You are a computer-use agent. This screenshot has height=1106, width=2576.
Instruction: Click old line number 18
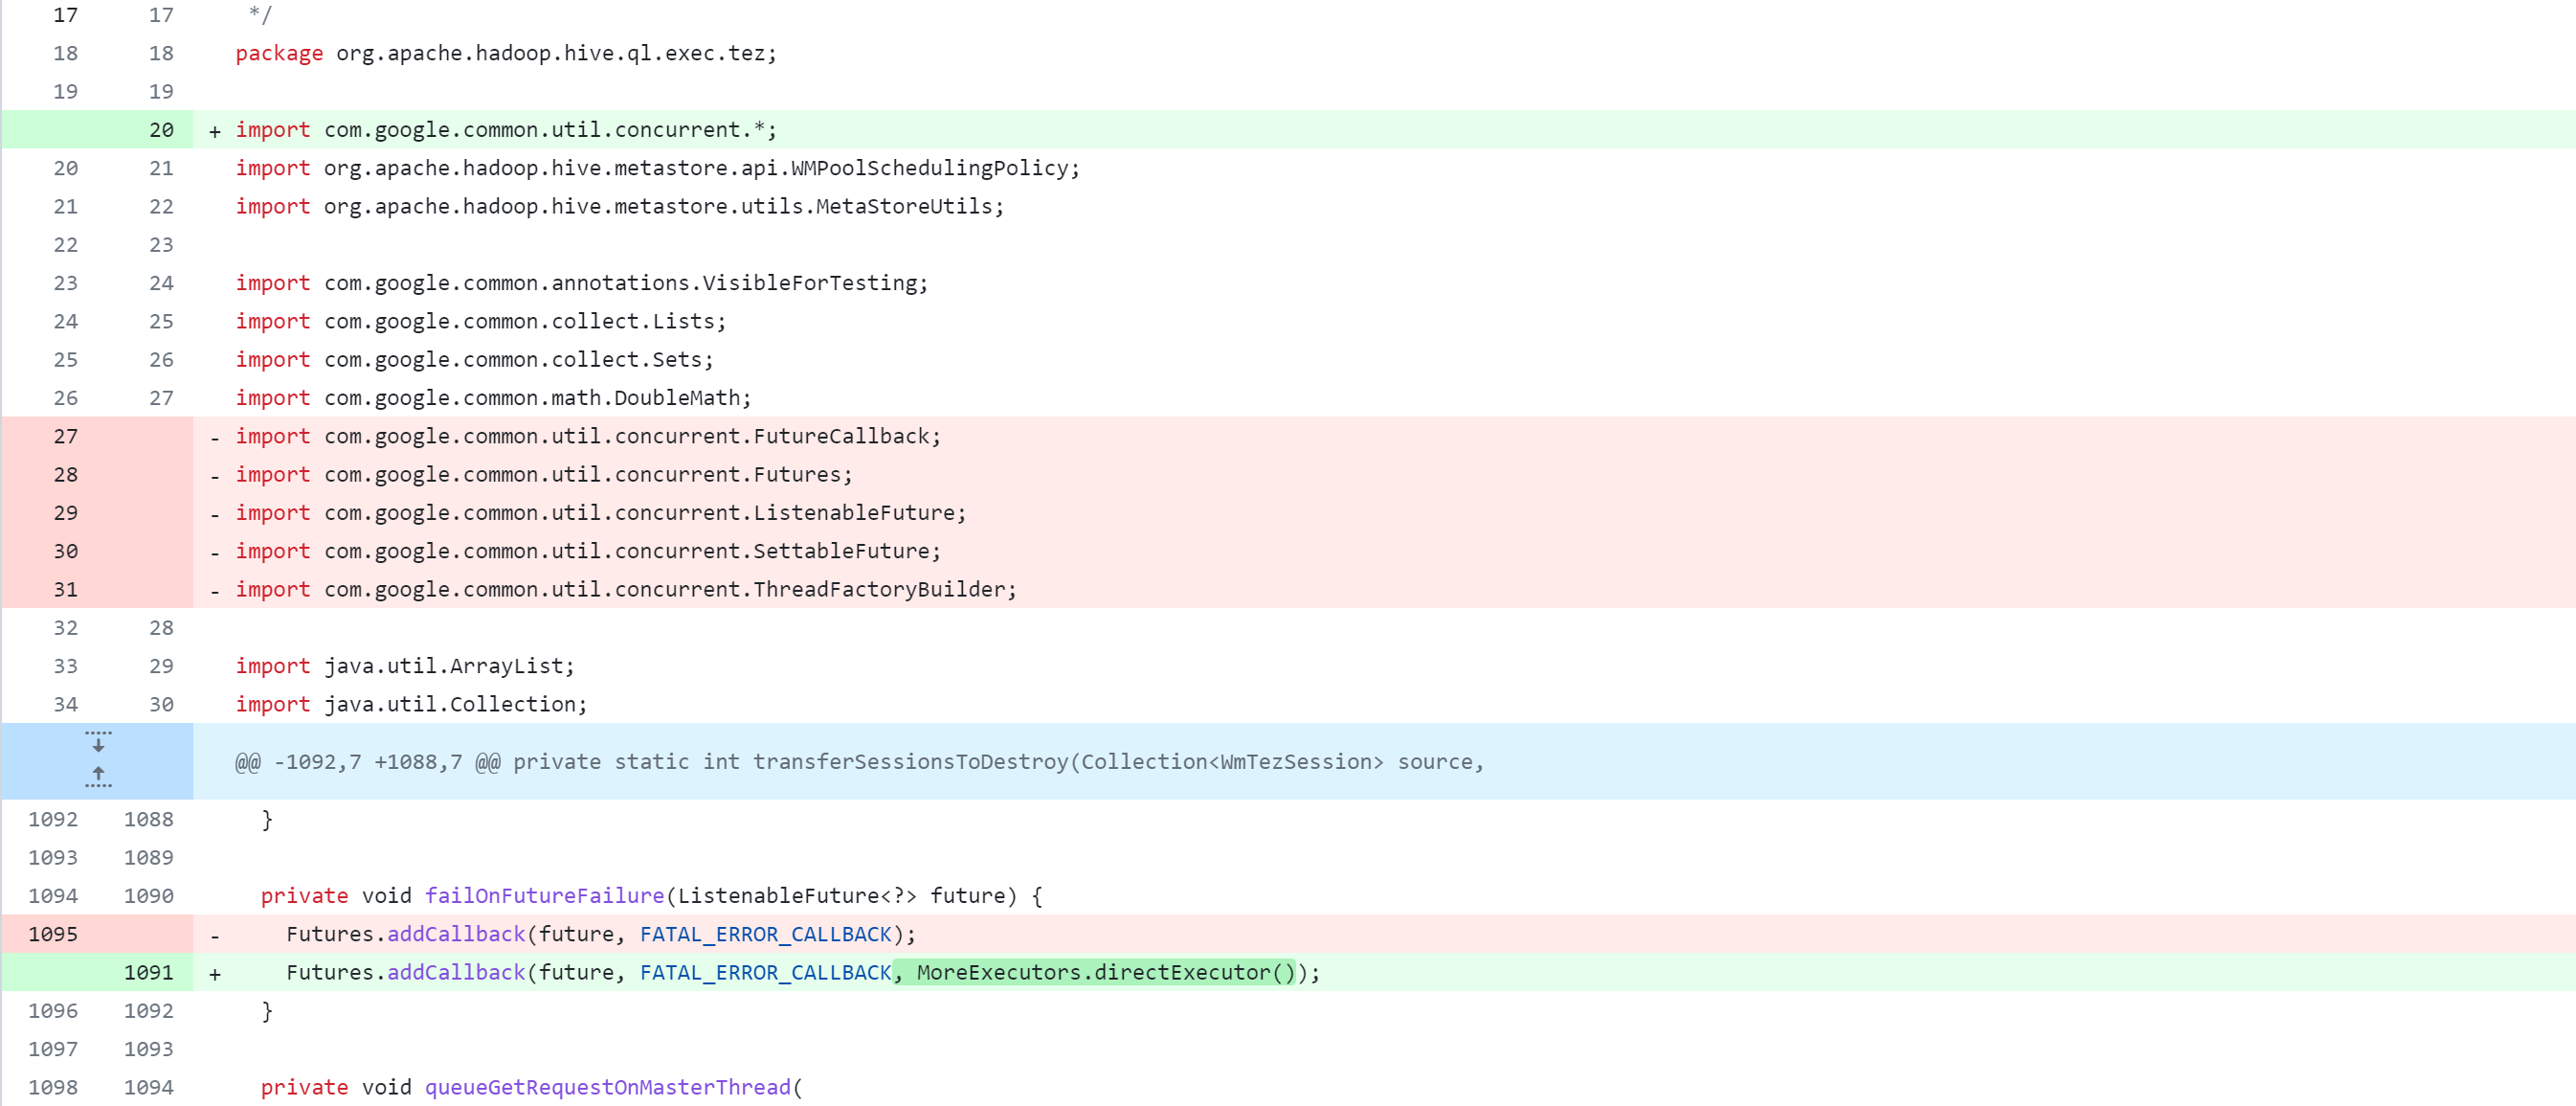(x=65, y=53)
